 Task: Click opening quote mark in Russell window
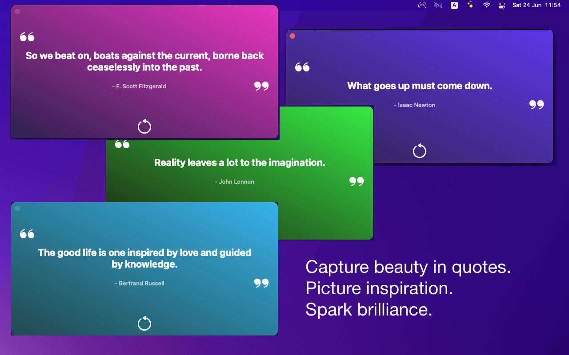pyautogui.click(x=27, y=234)
